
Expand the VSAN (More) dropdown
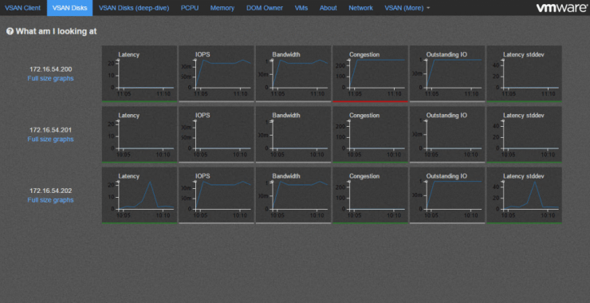[x=407, y=8]
